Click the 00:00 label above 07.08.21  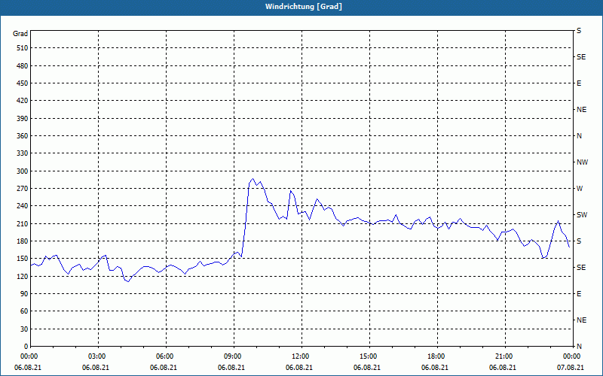tap(572, 356)
